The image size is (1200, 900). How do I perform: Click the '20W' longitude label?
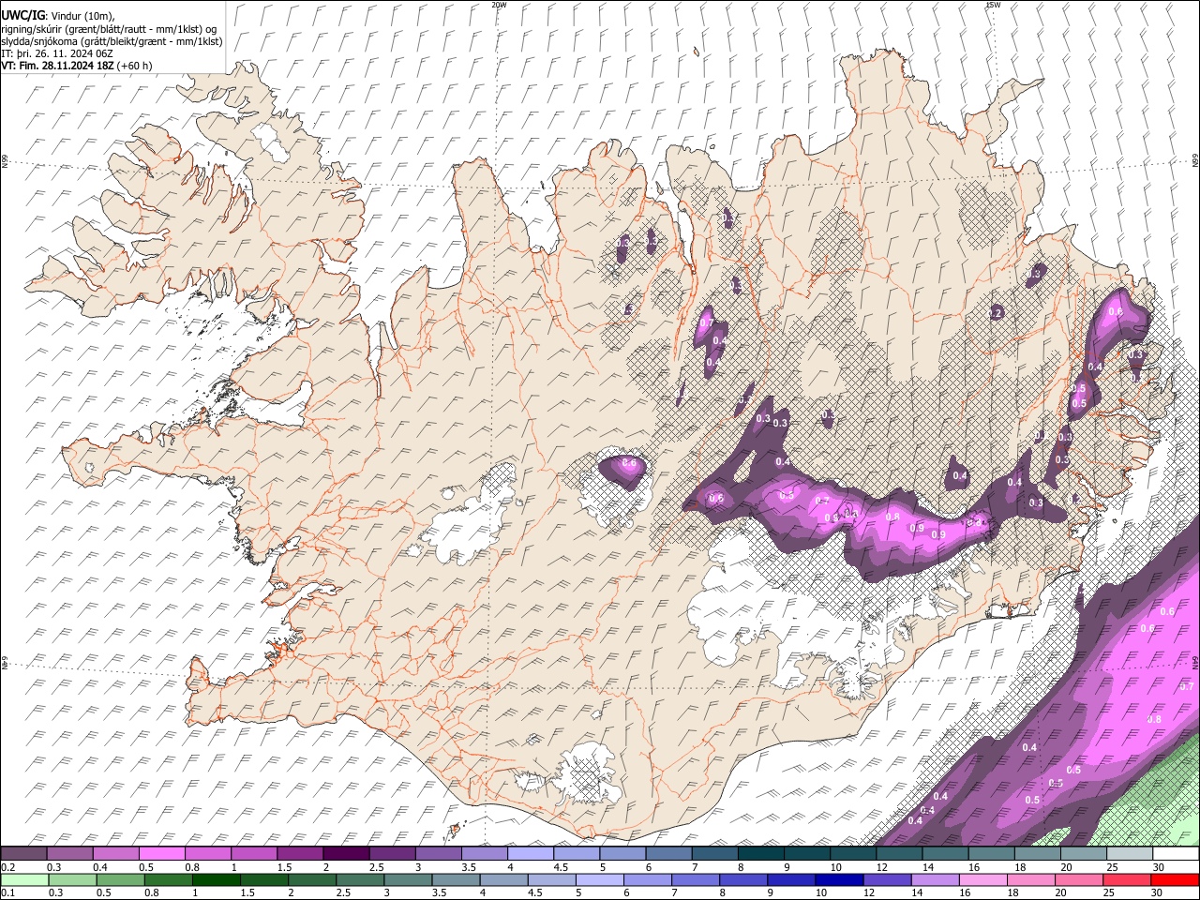click(499, 5)
